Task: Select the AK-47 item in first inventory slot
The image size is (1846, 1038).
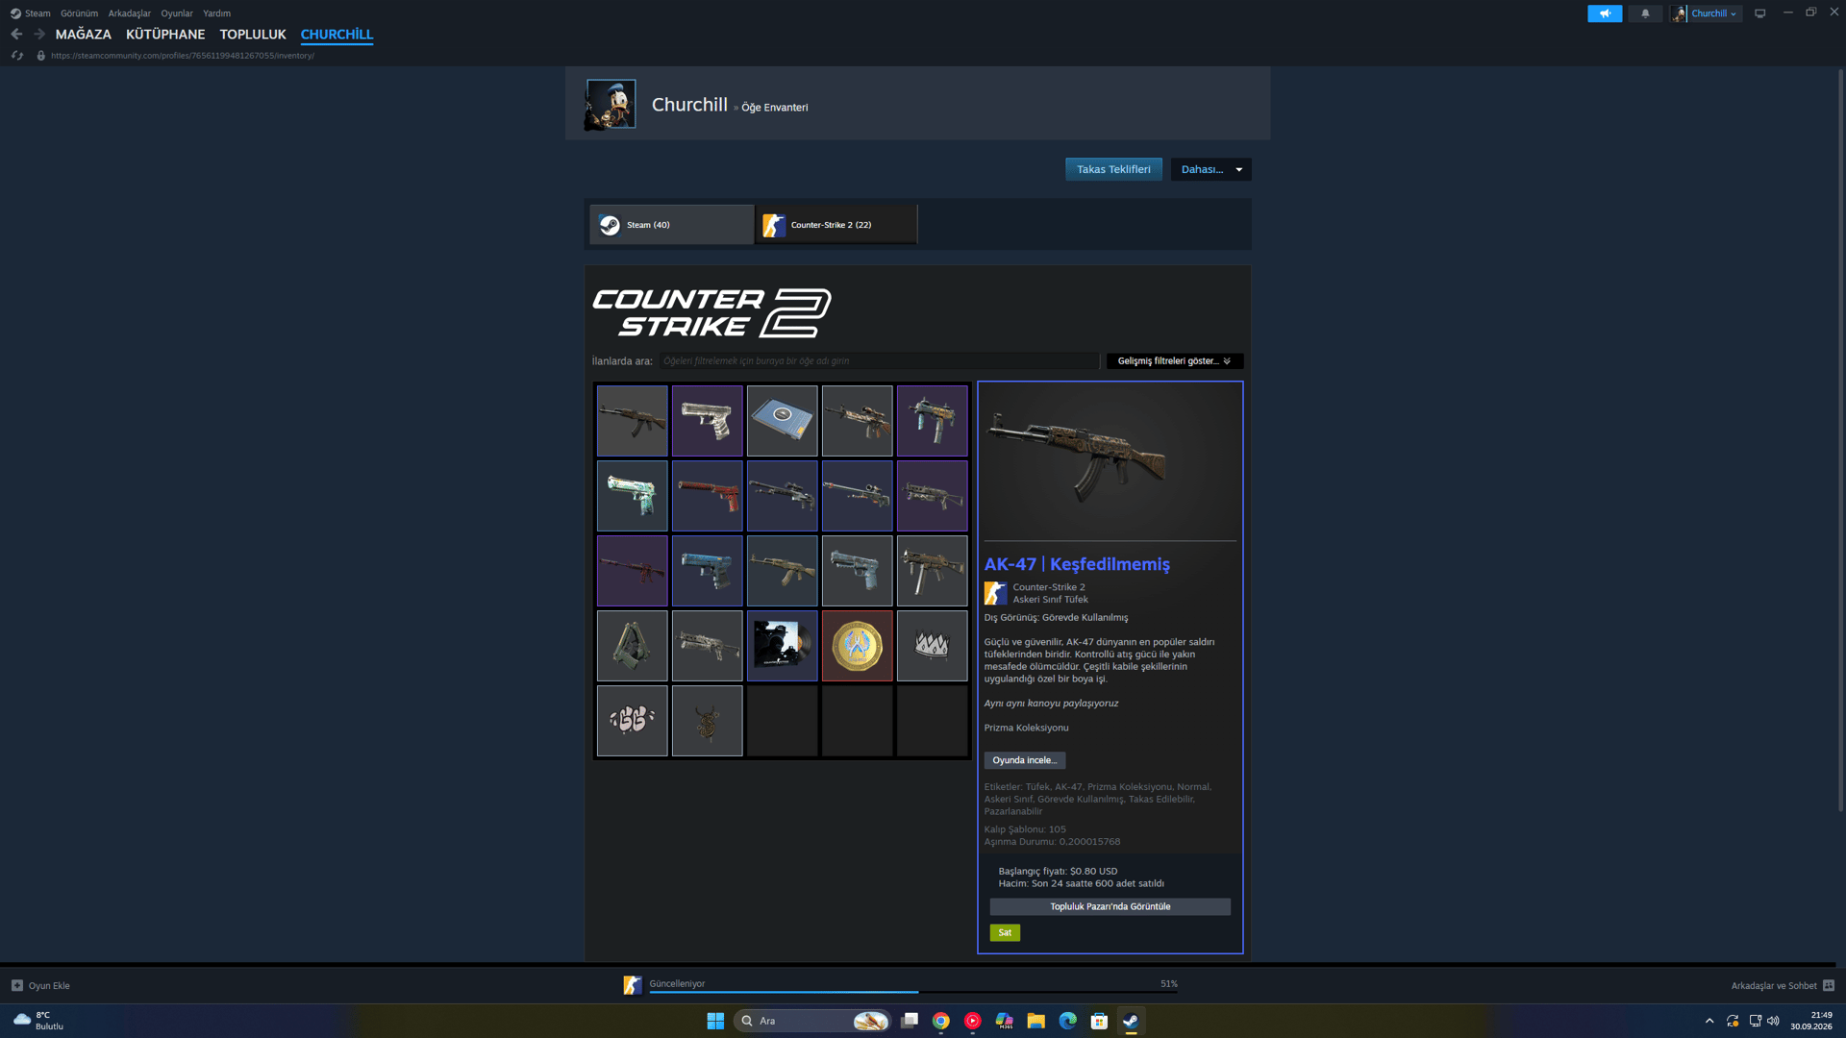Action: tap(632, 421)
